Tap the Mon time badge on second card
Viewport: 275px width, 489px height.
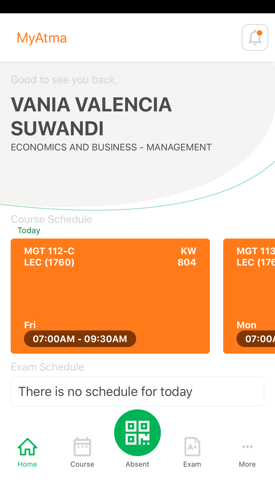256,339
